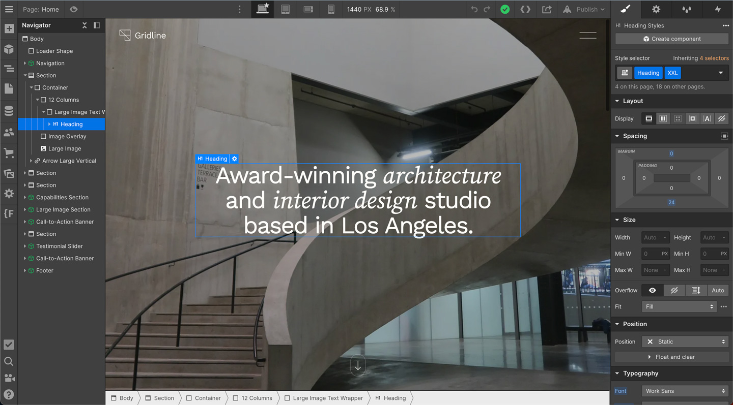The width and height of the screenshot is (733, 405).
Task: Open the Assets panel
Action: pyautogui.click(x=9, y=173)
